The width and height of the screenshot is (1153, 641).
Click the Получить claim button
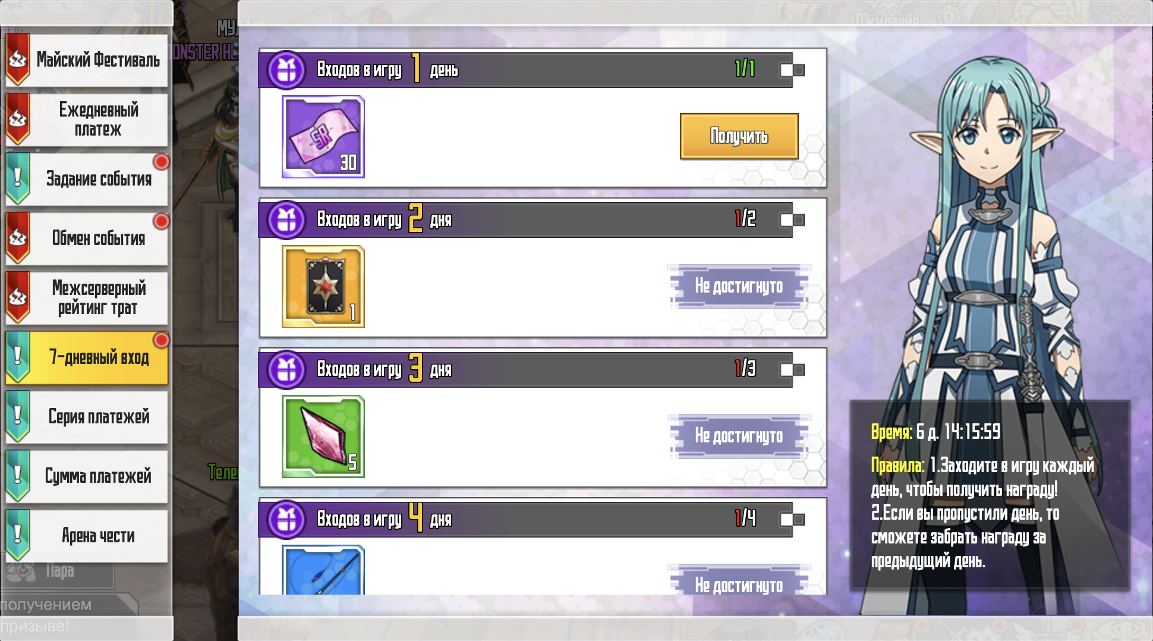point(739,136)
